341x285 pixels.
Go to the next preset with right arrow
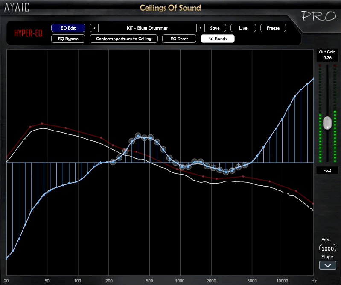point(201,28)
